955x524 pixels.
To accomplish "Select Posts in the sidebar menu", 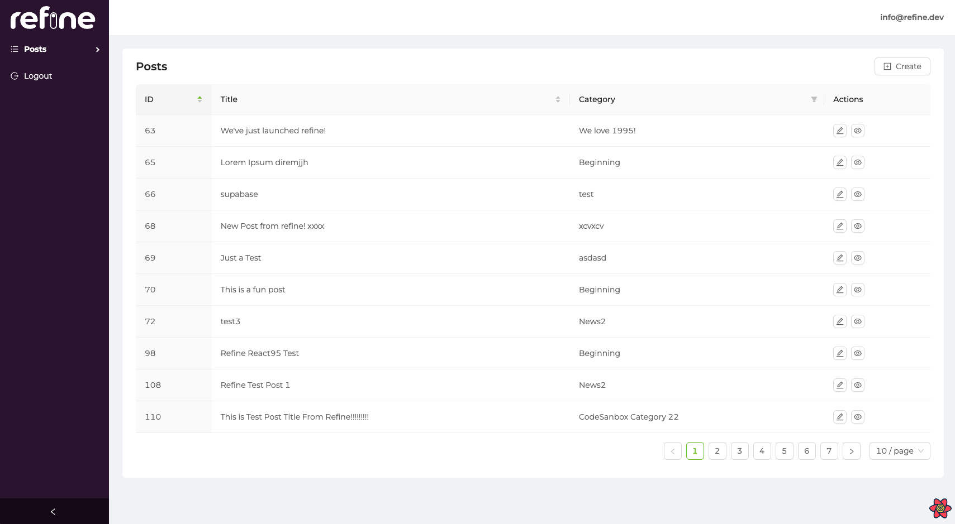I will pyautogui.click(x=35, y=49).
